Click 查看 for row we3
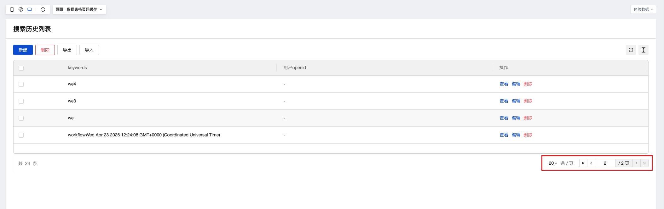 coord(504,101)
